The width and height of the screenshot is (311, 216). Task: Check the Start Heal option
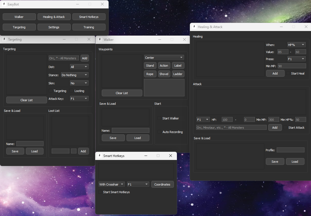pyautogui.click(x=288, y=73)
